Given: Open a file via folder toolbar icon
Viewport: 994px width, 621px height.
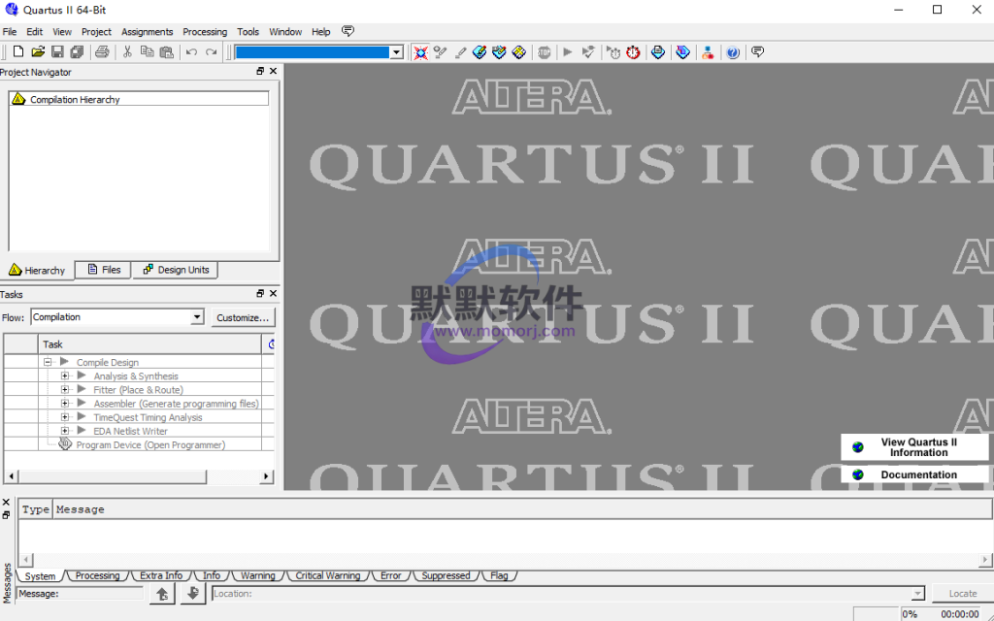Looking at the screenshot, I should [38, 52].
